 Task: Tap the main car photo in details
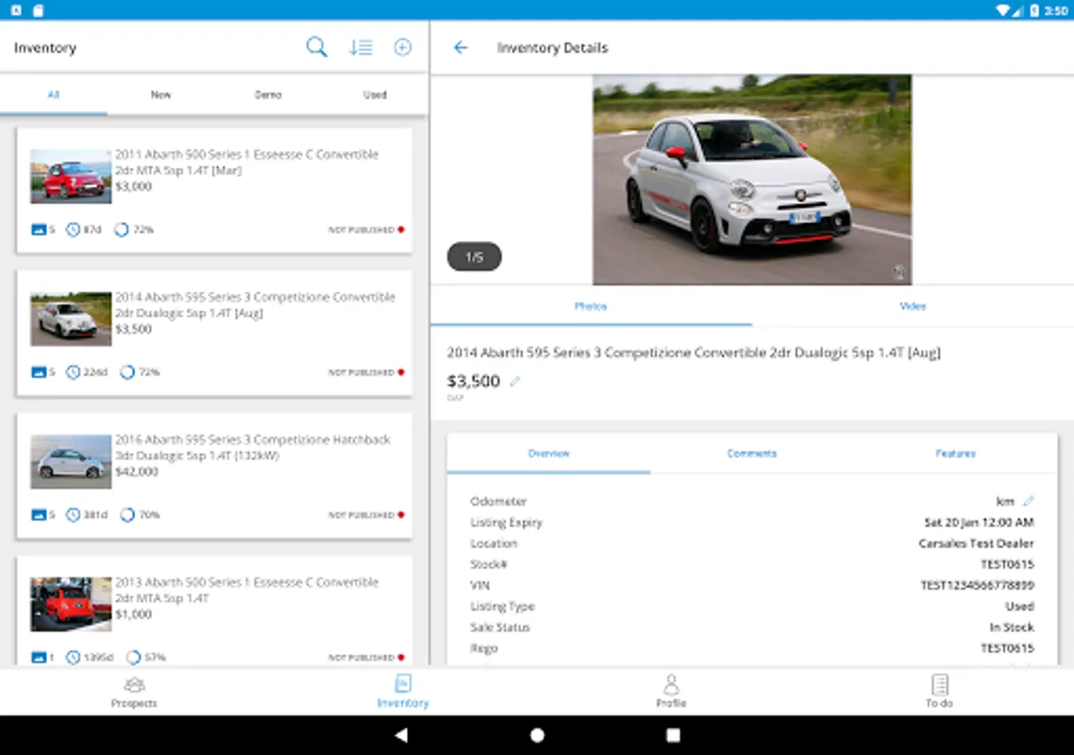(752, 180)
